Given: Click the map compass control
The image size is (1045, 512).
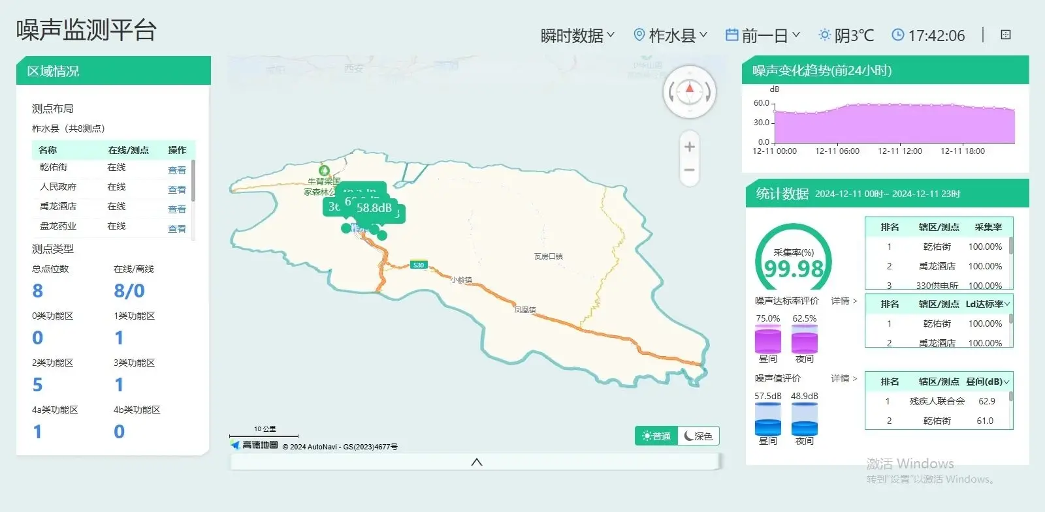Looking at the screenshot, I should point(690,92).
